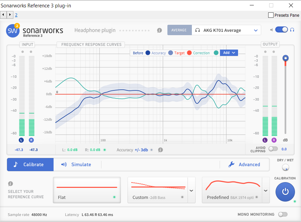The width and height of the screenshot is (301, 222).
Task: Click the Advanced wrench icon
Action: tap(231, 164)
